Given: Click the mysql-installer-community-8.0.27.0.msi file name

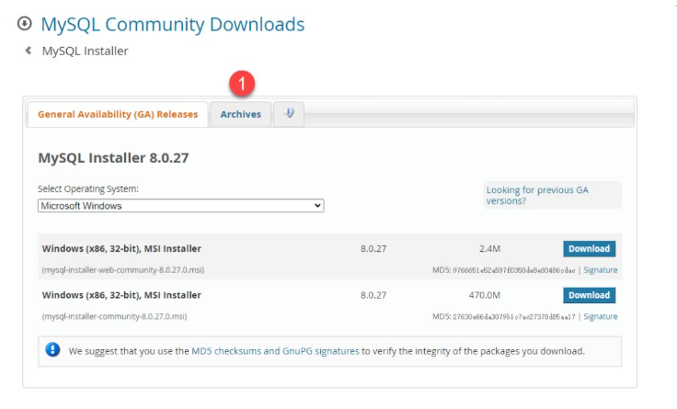Looking at the screenshot, I should pyautogui.click(x=114, y=317).
